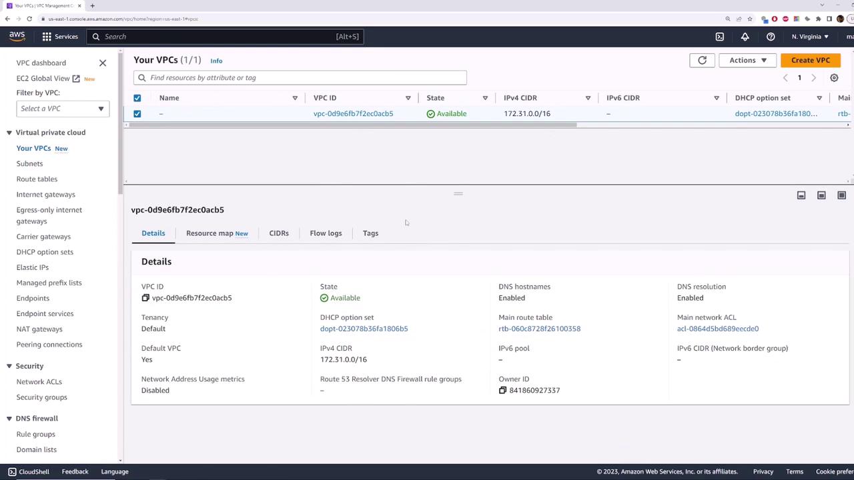The image size is (854, 480).
Task: Open a new browser tab
Action: 92,6
